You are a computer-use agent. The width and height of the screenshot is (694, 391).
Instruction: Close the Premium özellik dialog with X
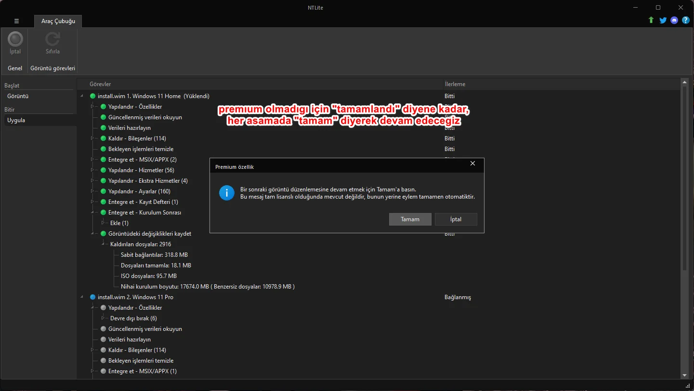(472, 164)
